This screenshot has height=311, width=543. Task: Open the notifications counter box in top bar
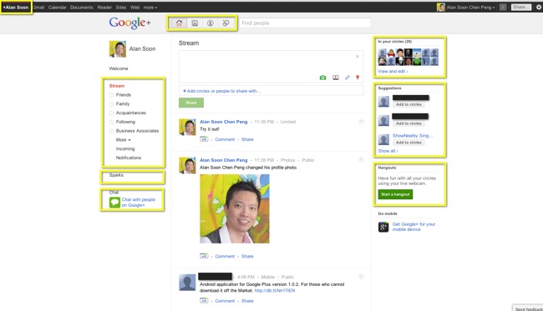[503, 7]
